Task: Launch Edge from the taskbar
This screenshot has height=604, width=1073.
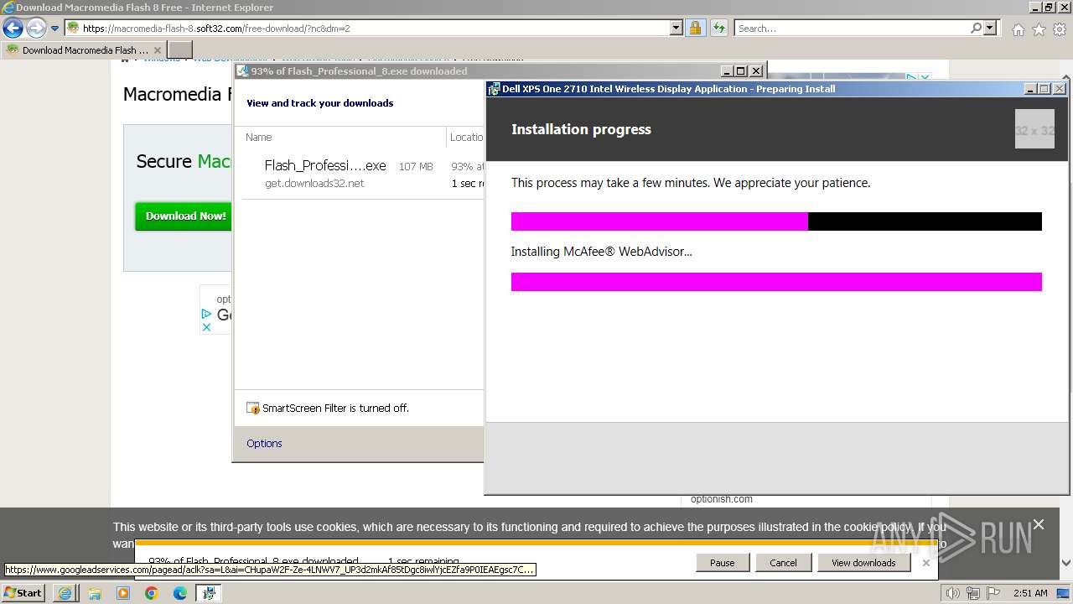Action: [180, 593]
